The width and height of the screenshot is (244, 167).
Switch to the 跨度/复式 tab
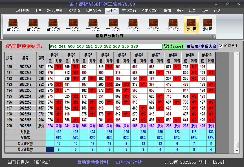pyautogui.click(x=55, y=10)
